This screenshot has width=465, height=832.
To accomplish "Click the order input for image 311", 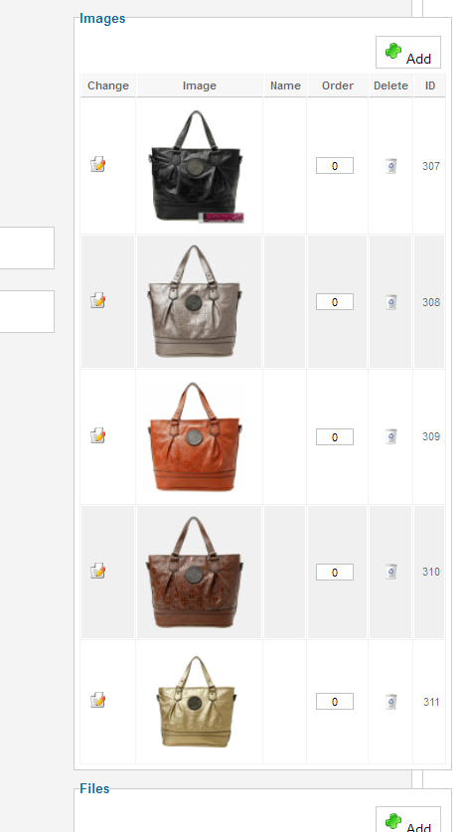I will pos(335,701).
